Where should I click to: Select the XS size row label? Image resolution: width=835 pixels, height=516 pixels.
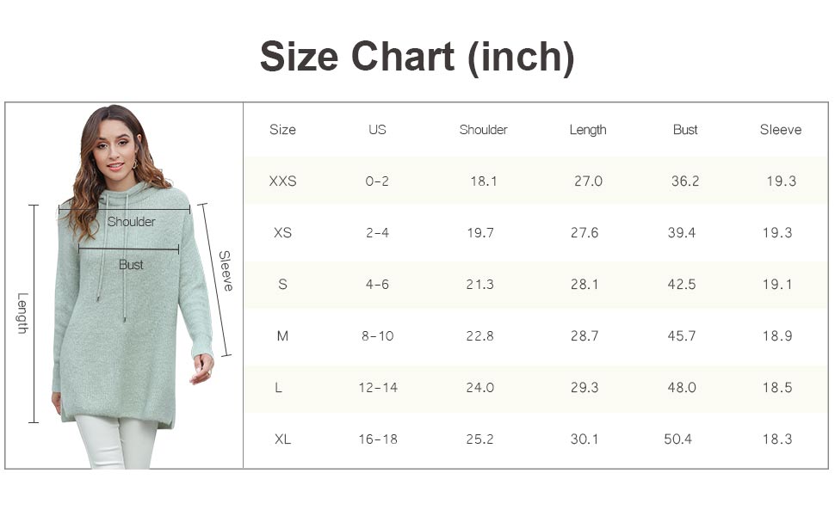click(282, 233)
